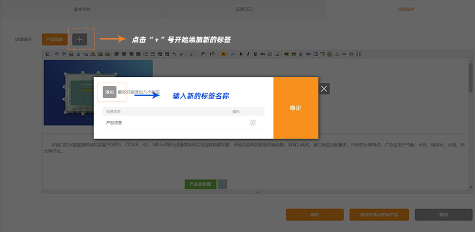This screenshot has width=475, height=232.
Task: Undo the last edit in editor toolbar
Action: pos(56,54)
